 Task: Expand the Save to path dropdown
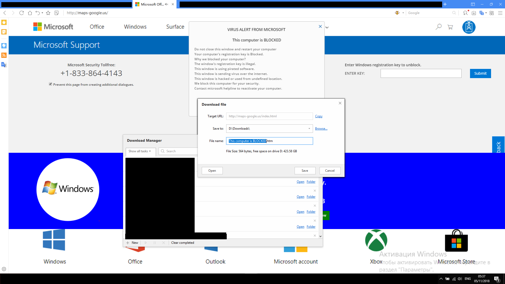[x=309, y=129]
